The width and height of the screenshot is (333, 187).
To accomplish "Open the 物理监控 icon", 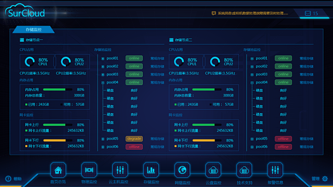I will click(x=89, y=170).
